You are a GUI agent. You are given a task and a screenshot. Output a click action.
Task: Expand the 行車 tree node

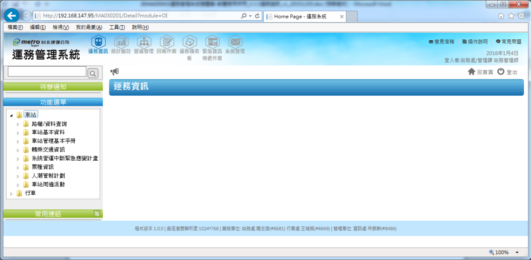pos(12,193)
